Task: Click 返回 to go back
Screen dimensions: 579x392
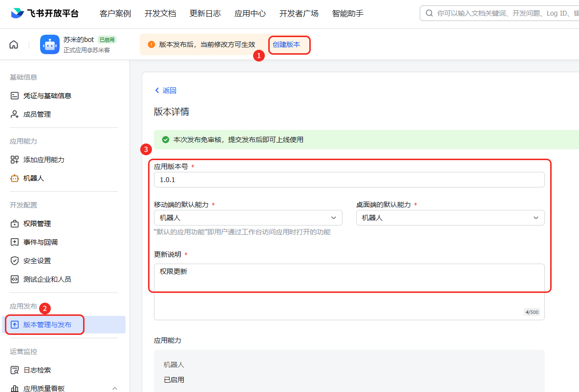Action: tap(165, 90)
